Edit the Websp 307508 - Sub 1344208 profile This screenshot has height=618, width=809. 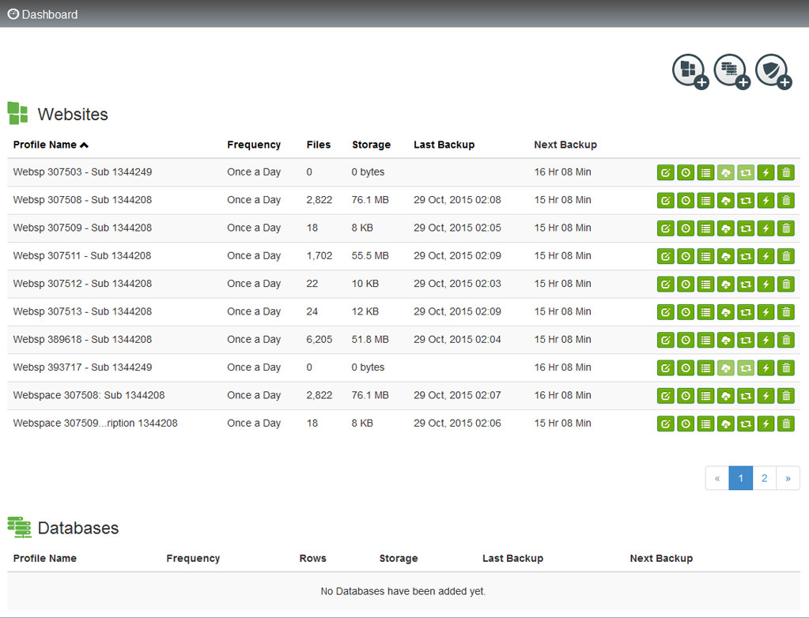[666, 201]
